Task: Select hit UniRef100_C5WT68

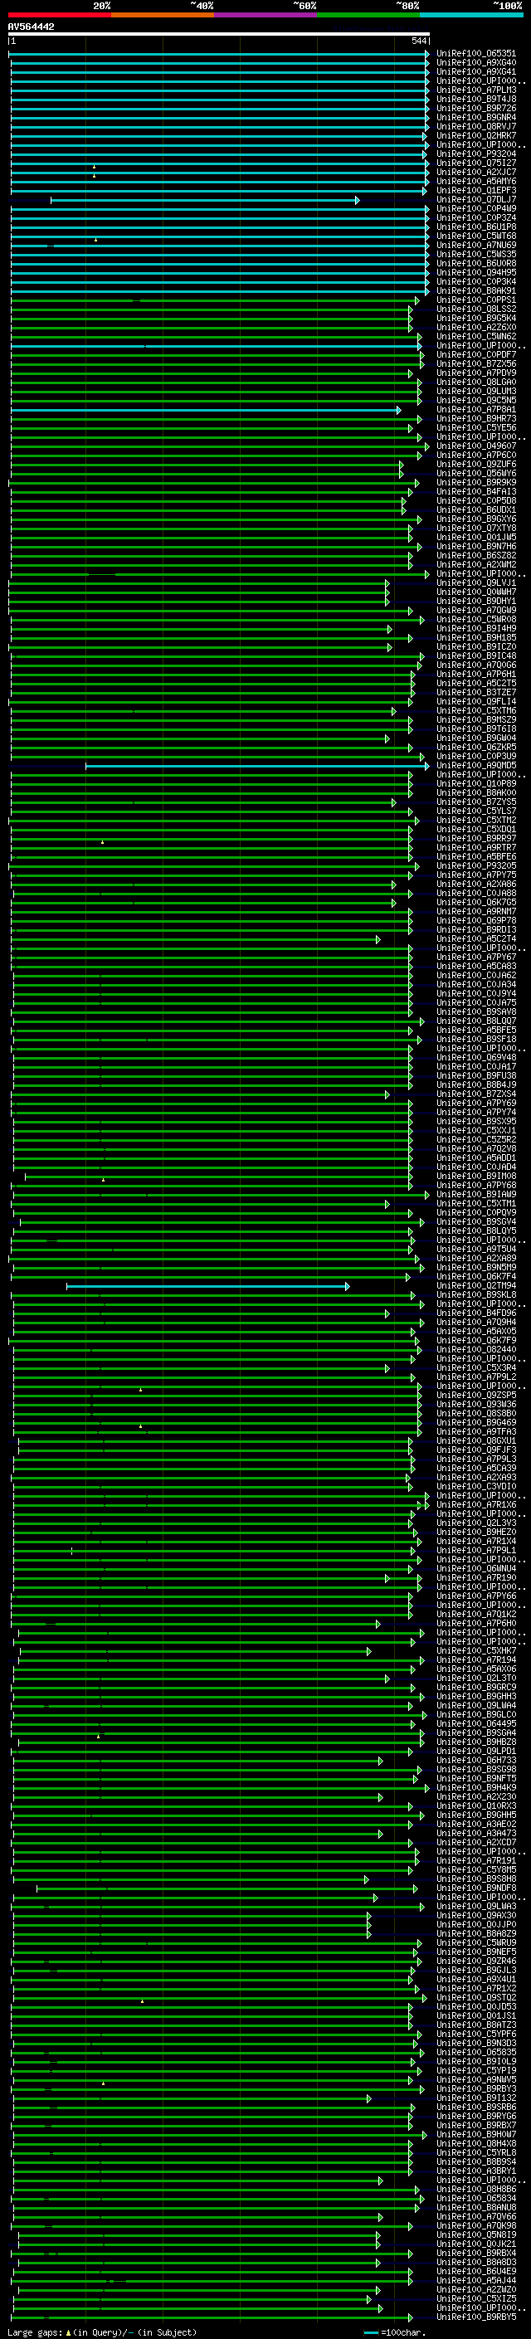Action: pyautogui.click(x=475, y=236)
